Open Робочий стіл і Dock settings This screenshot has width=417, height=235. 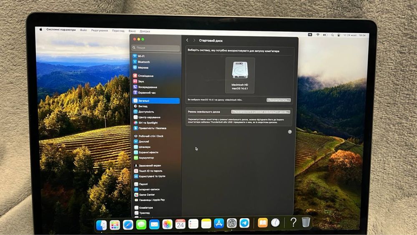(156, 136)
